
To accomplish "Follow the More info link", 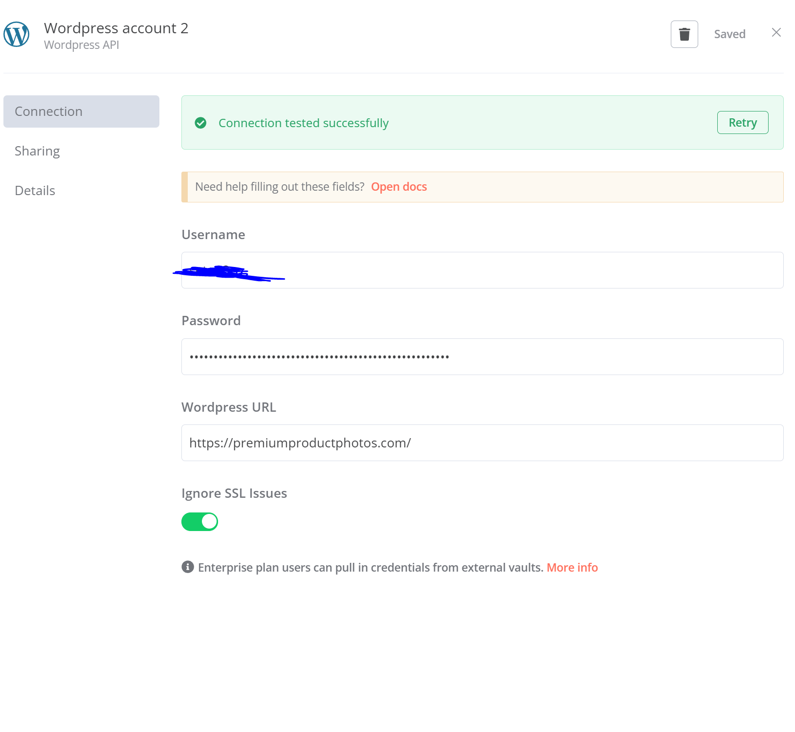I will (572, 567).
